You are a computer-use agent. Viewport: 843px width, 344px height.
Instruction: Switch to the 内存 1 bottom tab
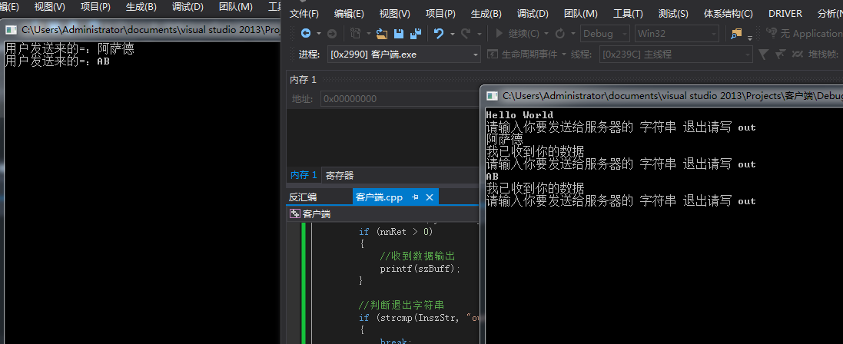pyautogui.click(x=304, y=175)
